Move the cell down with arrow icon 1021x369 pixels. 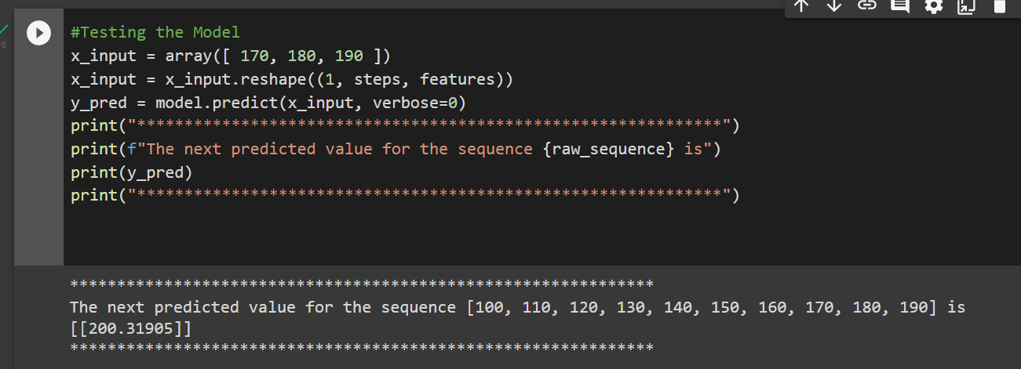(x=834, y=5)
